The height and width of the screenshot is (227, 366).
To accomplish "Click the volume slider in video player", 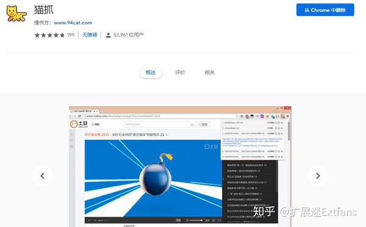I will point(196,220).
